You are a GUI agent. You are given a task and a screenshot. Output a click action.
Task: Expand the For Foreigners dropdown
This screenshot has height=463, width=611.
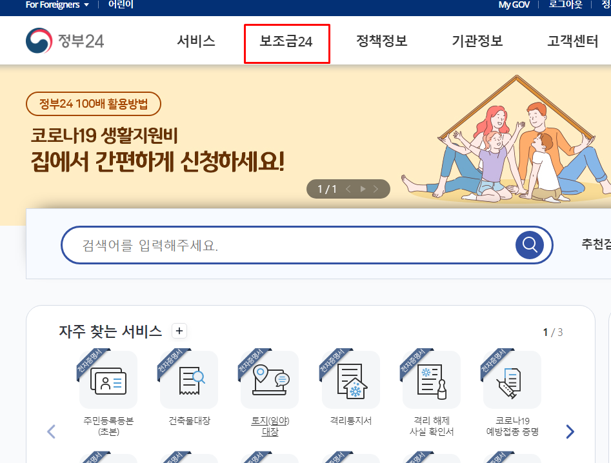coord(57,5)
